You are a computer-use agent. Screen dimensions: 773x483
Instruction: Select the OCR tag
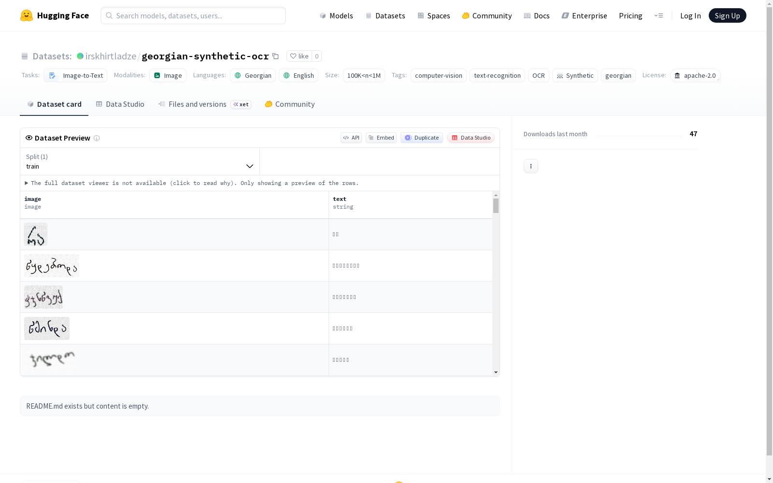coord(539,75)
